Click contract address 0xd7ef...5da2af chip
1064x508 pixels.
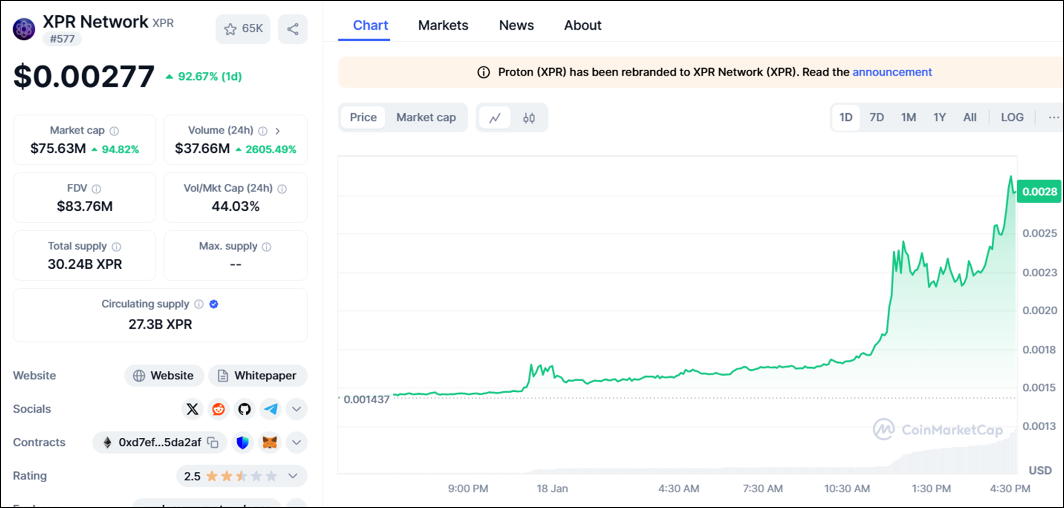[160, 442]
